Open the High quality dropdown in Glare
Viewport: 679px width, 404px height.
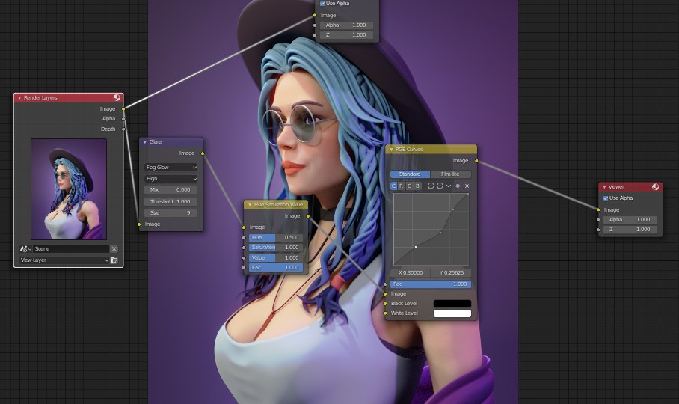pyautogui.click(x=170, y=178)
